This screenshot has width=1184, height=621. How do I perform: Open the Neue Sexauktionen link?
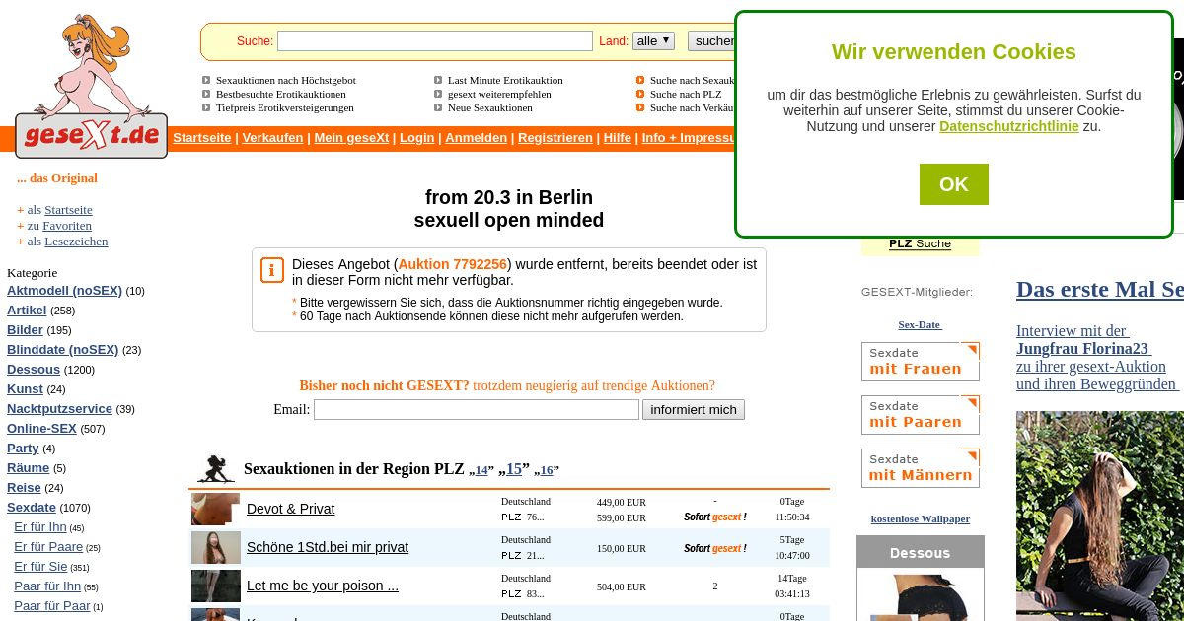tap(490, 107)
